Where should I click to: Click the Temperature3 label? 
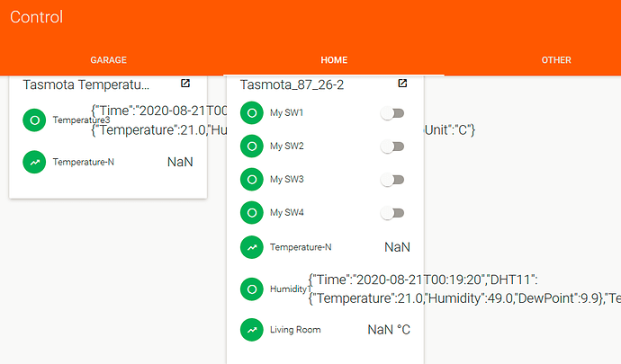click(81, 120)
